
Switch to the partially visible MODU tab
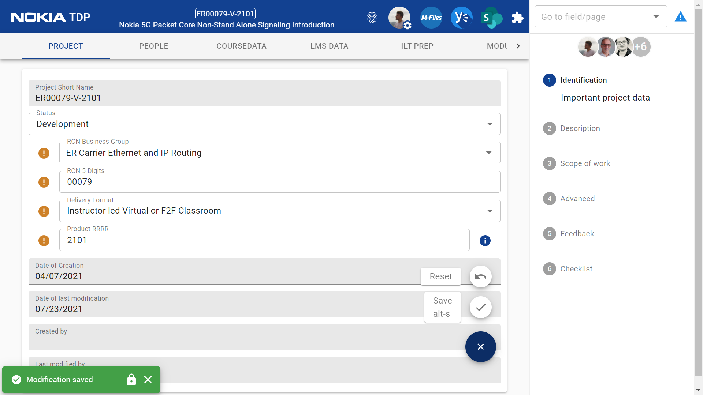tap(496, 46)
